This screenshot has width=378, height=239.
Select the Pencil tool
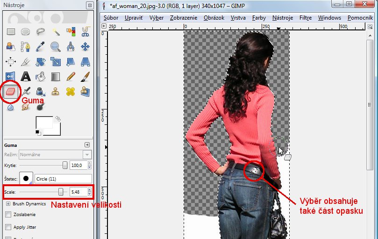(71, 77)
